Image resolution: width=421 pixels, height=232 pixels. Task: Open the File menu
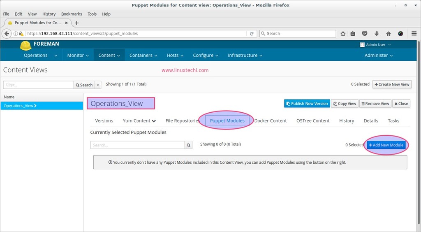pos(6,14)
